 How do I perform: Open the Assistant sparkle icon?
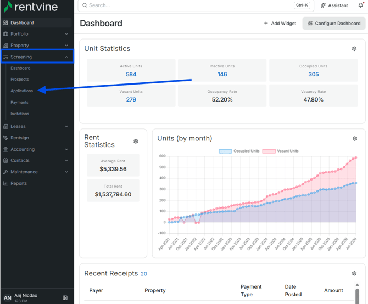[323, 5]
